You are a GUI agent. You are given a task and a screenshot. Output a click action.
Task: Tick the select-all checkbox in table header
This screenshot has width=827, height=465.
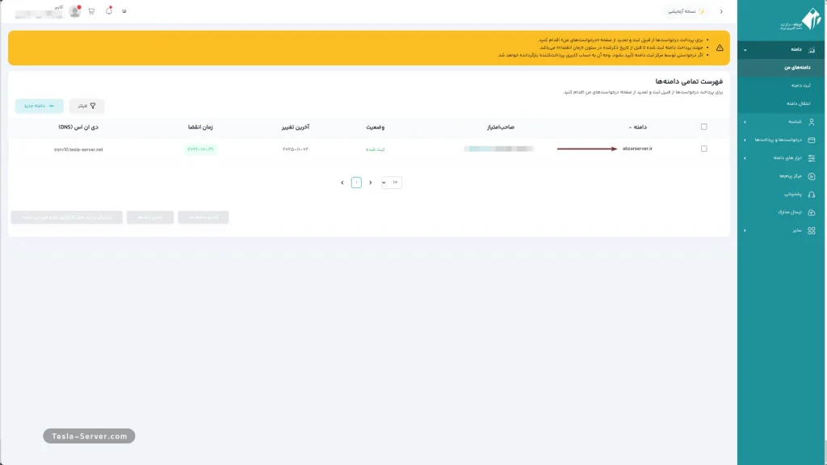(704, 127)
